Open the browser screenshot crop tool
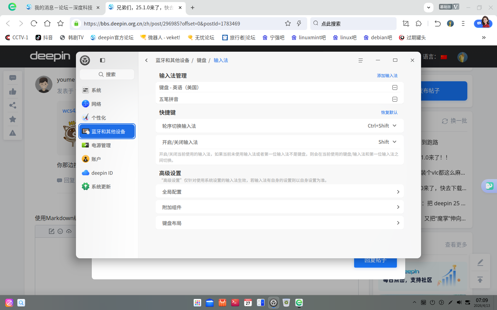 point(406,23)
